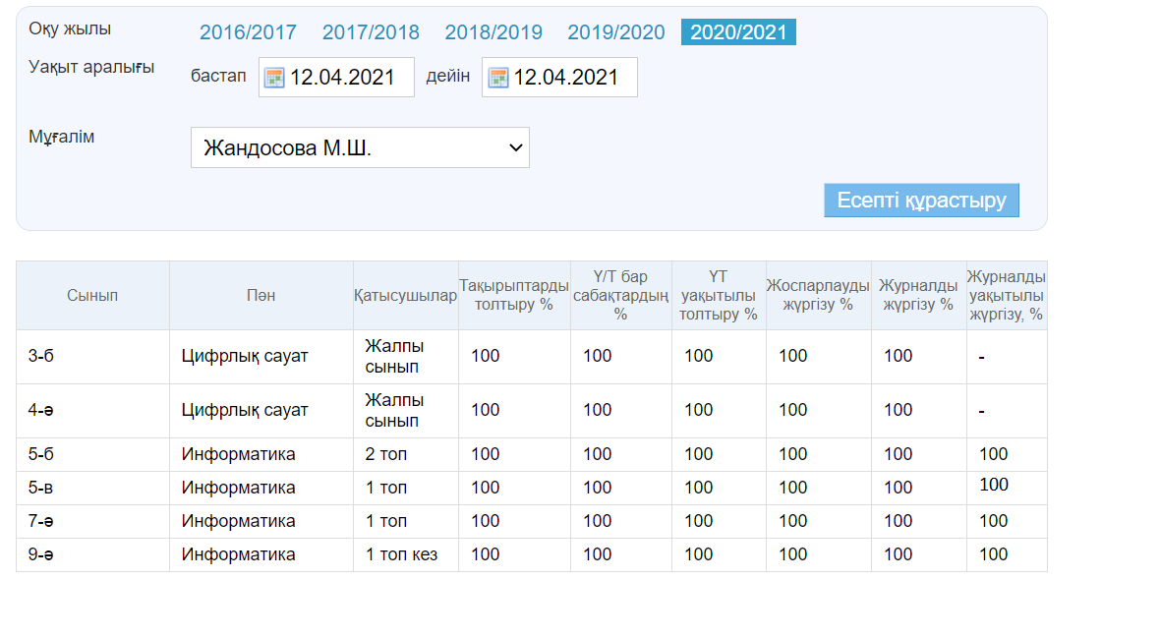Click Жалпы сынып in the 4-ә row

[x=394, y=411]
